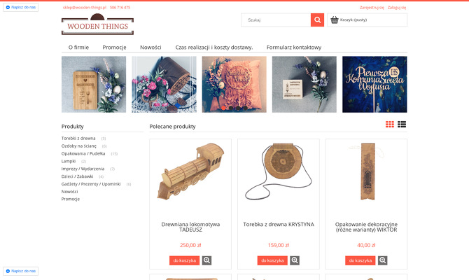Open Czas realizacji i koszty dostawy page
Image resolution: width=469 pixels, height=280 pixels.
tap(214, 48)
